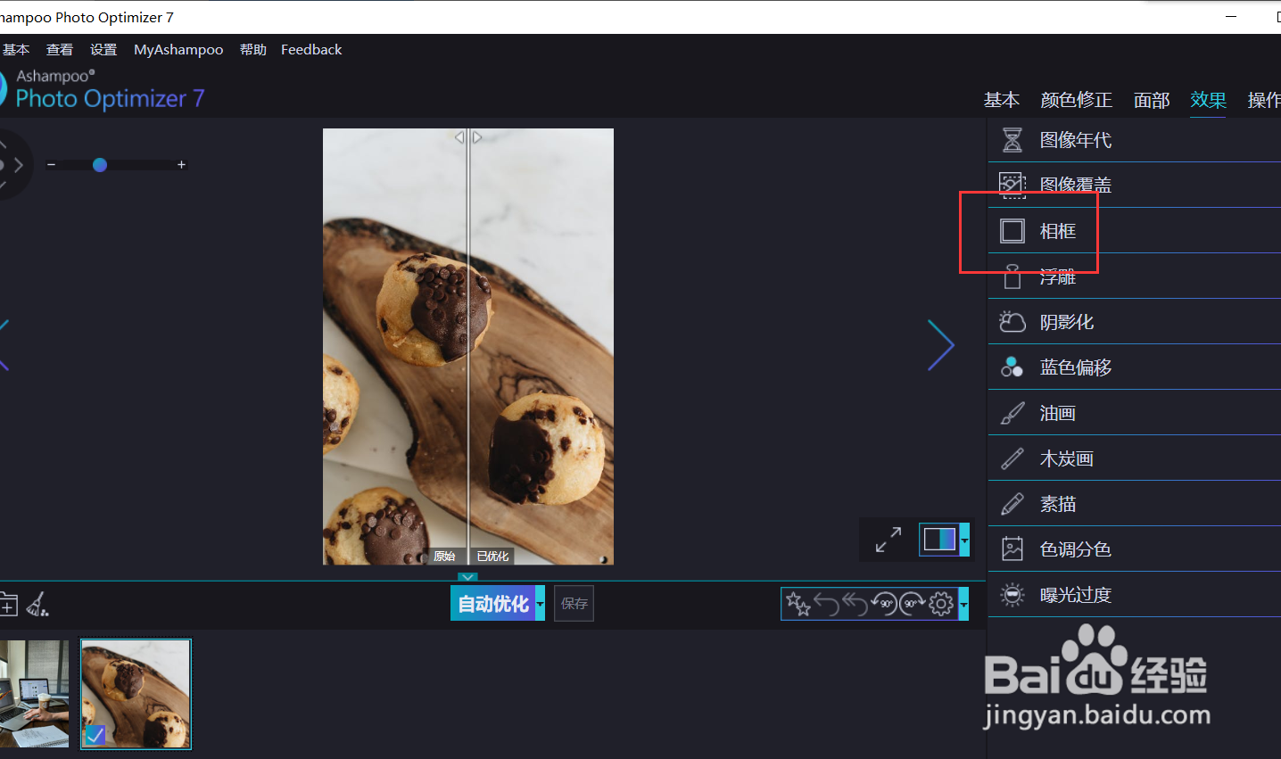Open the 设置 menu

pyautogui.click(x=103, y=50)
